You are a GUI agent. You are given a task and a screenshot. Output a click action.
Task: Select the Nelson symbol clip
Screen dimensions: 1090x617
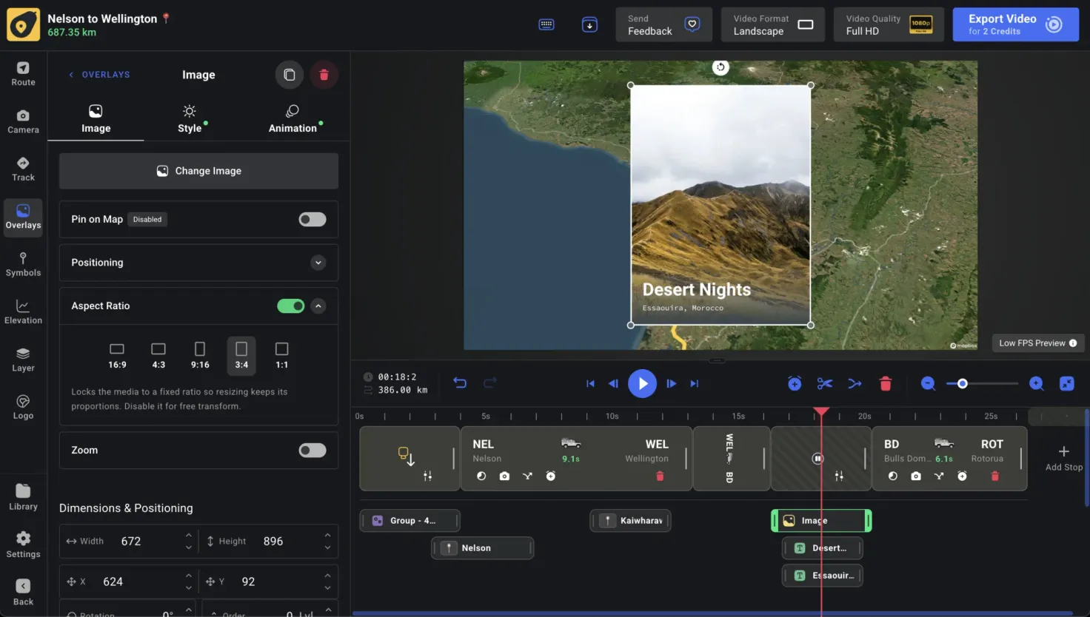coord(483,548)
